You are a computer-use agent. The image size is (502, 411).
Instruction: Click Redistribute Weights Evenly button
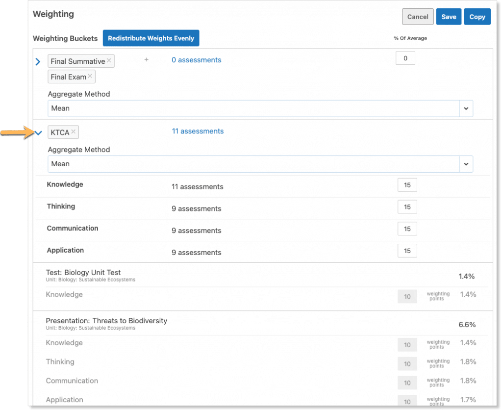coord(151,38)
